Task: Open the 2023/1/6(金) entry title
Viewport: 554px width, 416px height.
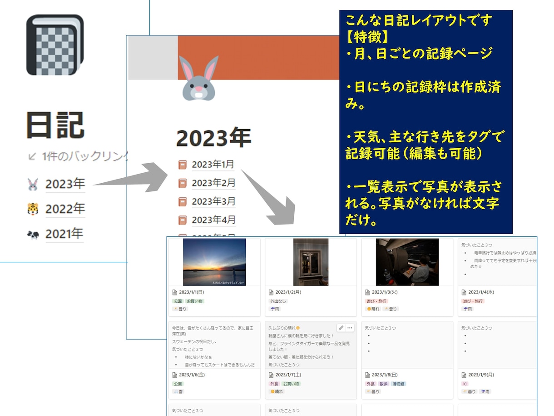Action: [192, 375]
